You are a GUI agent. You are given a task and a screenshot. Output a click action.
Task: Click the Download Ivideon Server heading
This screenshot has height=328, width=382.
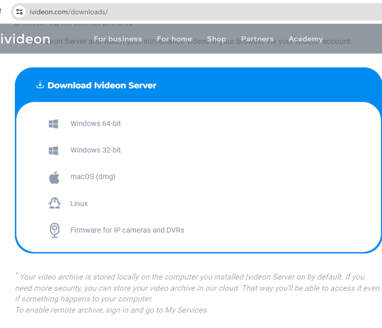(102, 86)
